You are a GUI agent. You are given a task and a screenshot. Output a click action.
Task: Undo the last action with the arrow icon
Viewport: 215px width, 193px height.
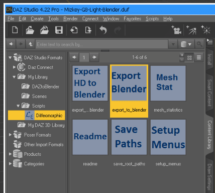[x=103, y=30]
